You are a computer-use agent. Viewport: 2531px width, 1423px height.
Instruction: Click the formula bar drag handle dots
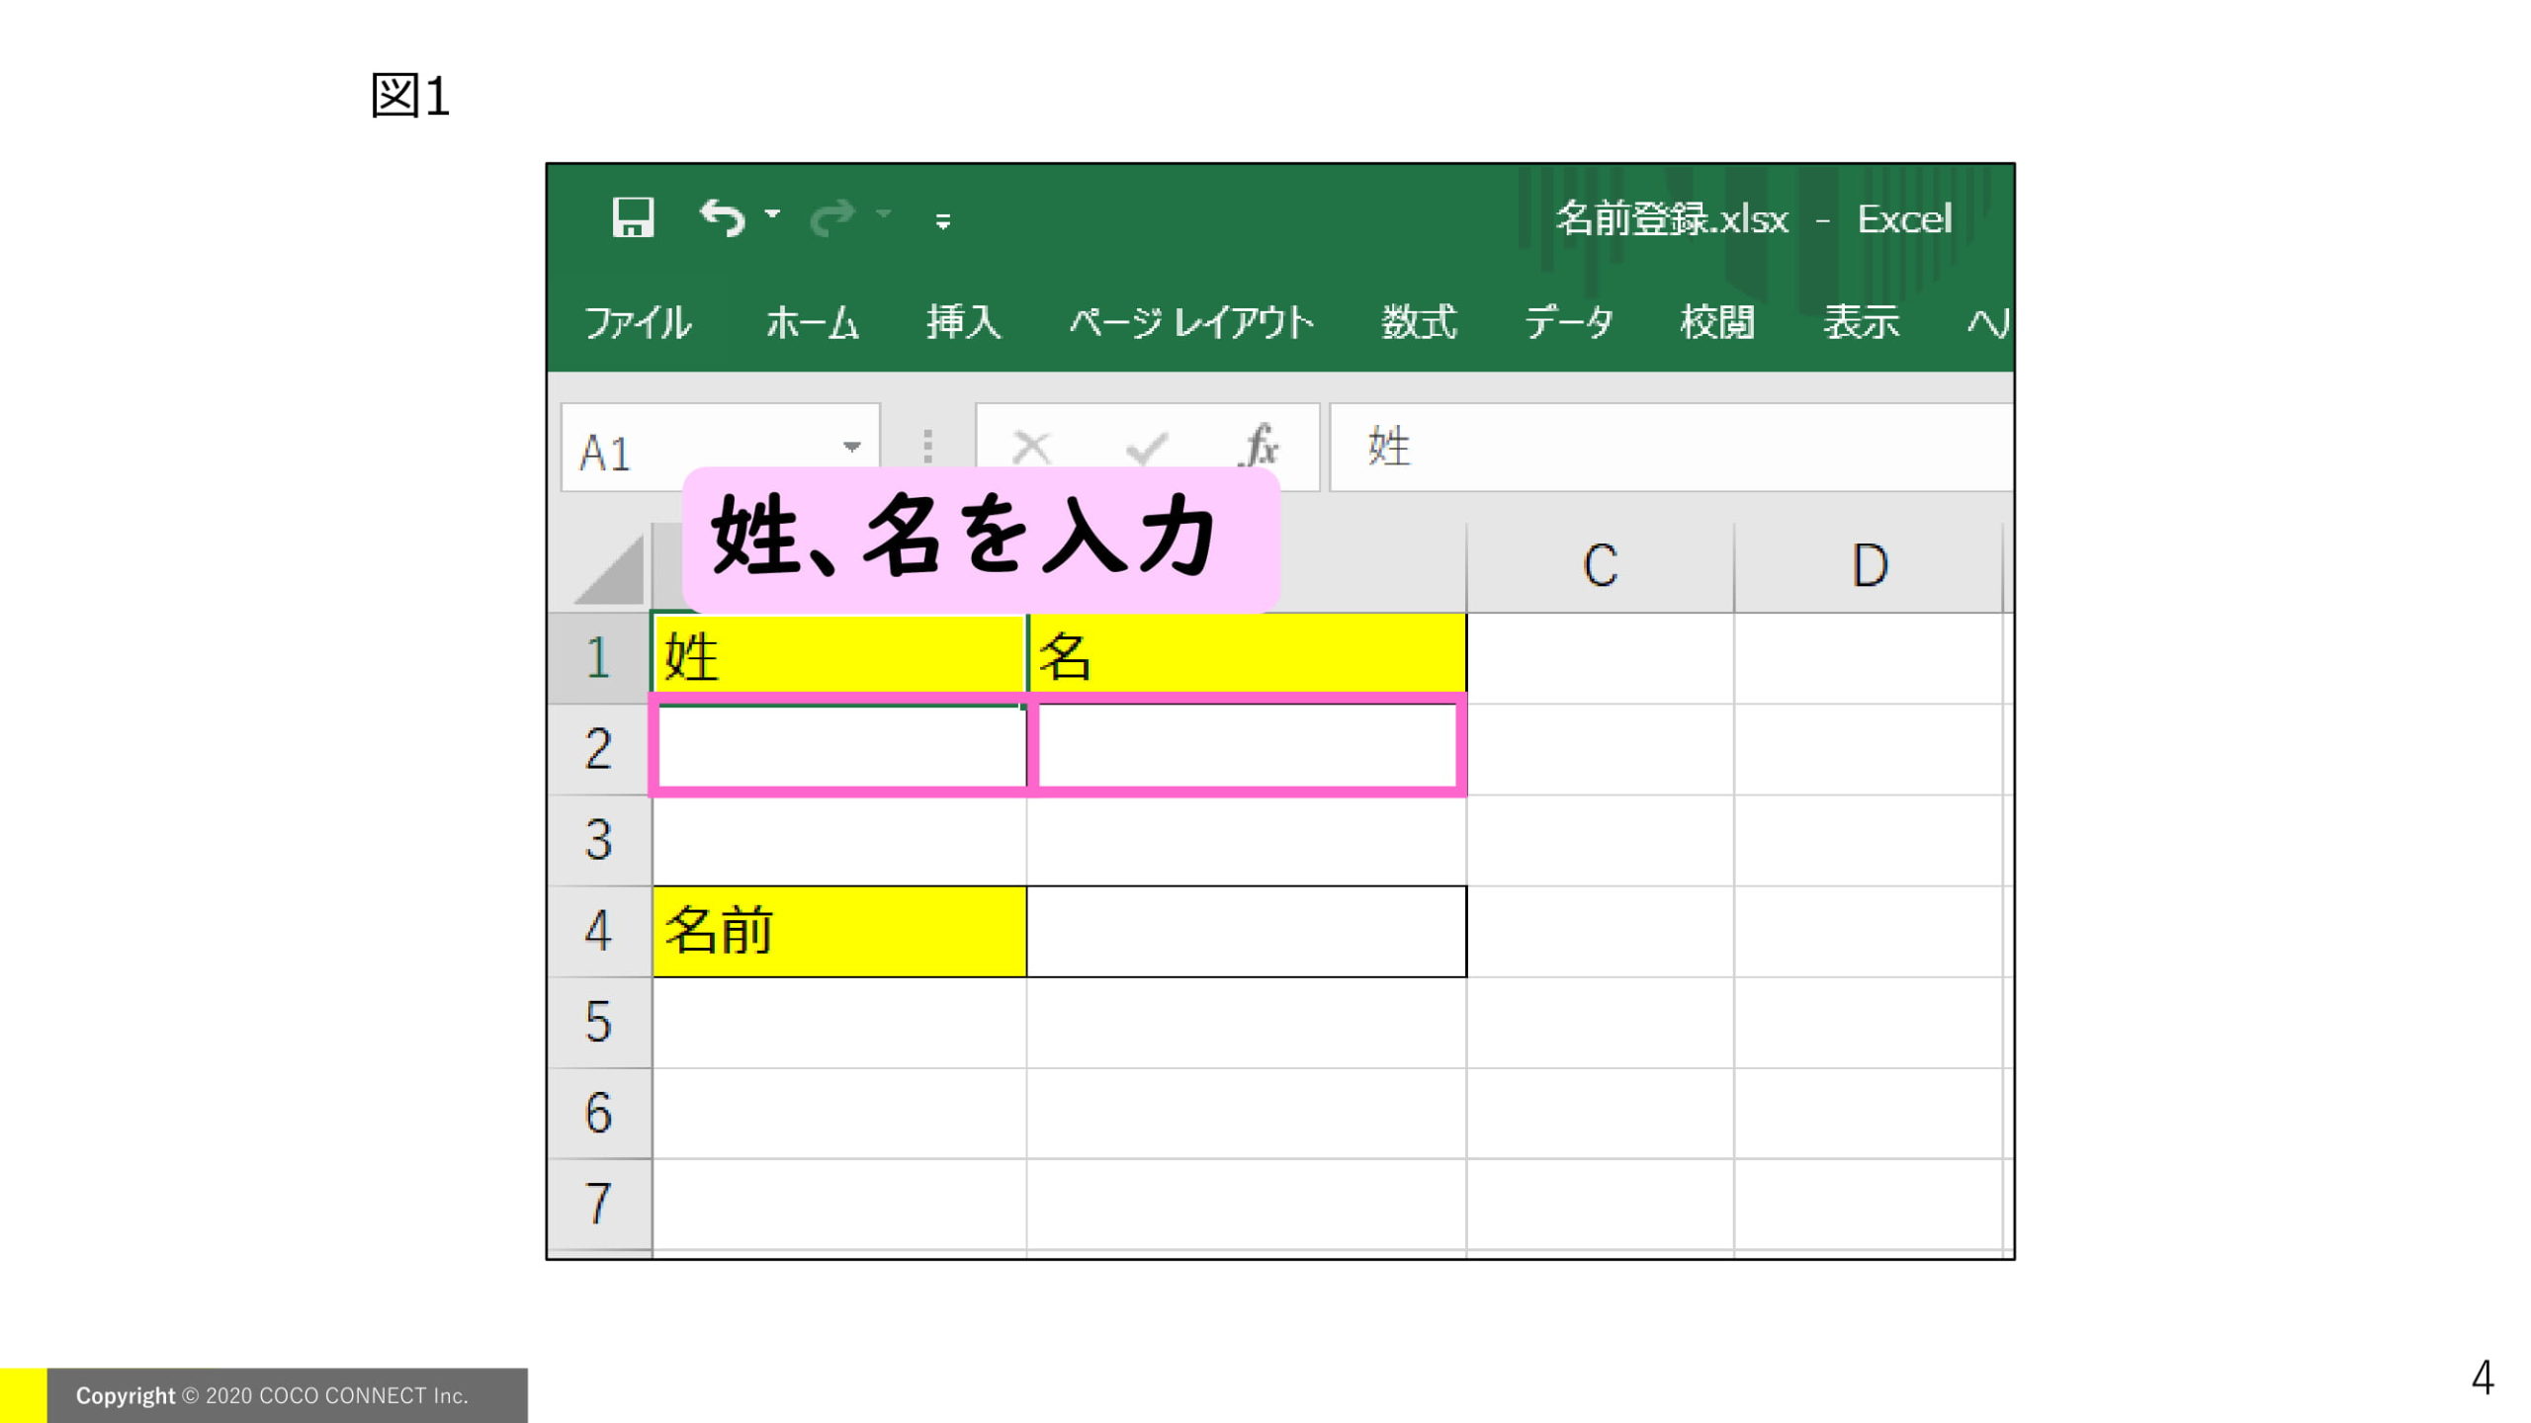coord(927,447)
